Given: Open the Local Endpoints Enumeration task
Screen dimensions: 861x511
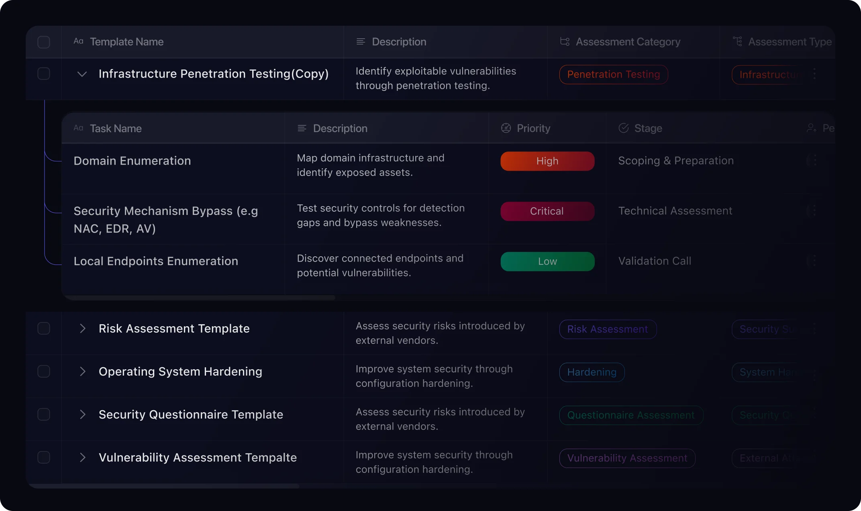Looking at the screenshot, I should coord(156,261).
